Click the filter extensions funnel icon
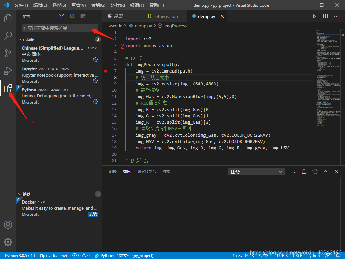Viewport: 345px width, 259px height. 61,16
